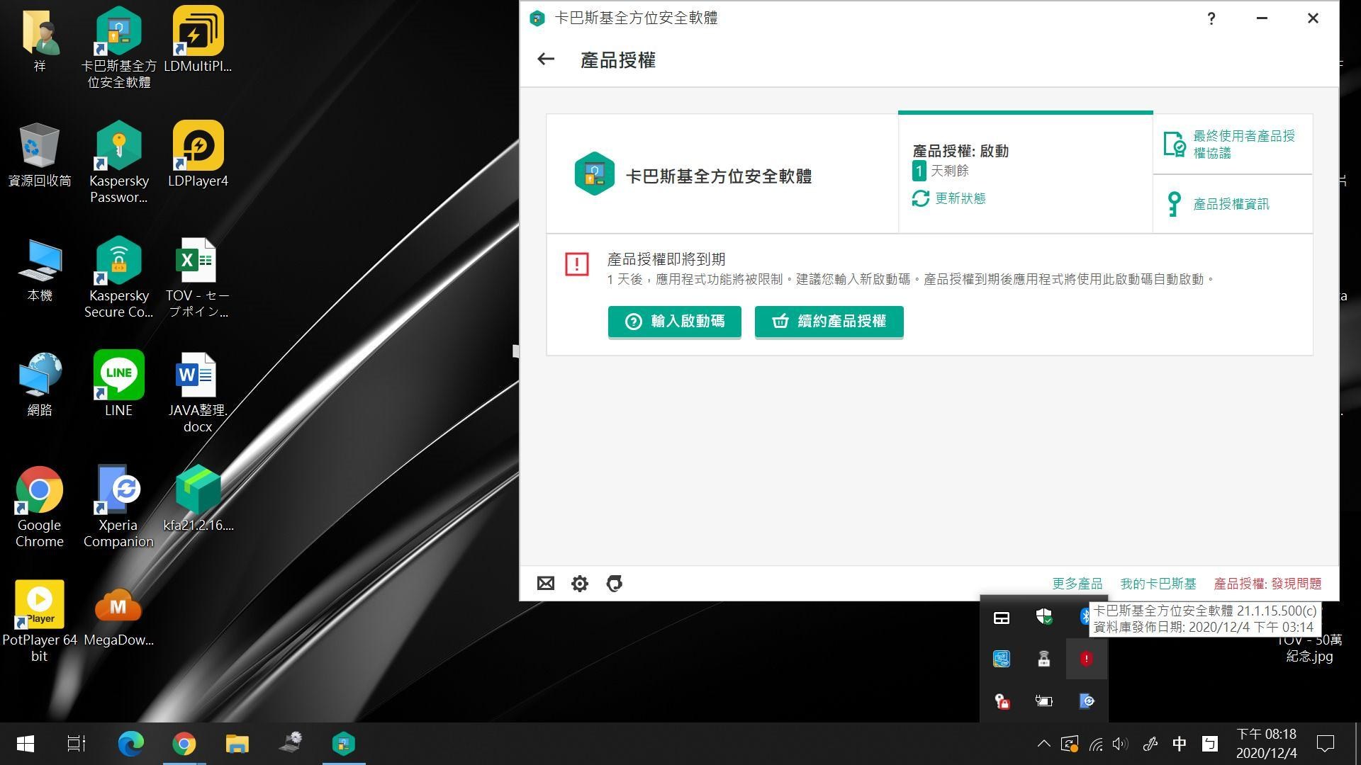Expand hidden system tray icons
The height and width of the screenshot is (765, 1361).
click(x=1043, y=744)
